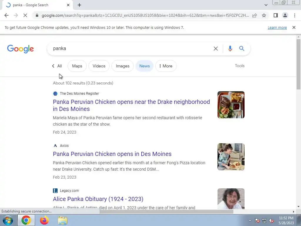
Task: Switch to Maps results
Action: (x=77, y=66)
